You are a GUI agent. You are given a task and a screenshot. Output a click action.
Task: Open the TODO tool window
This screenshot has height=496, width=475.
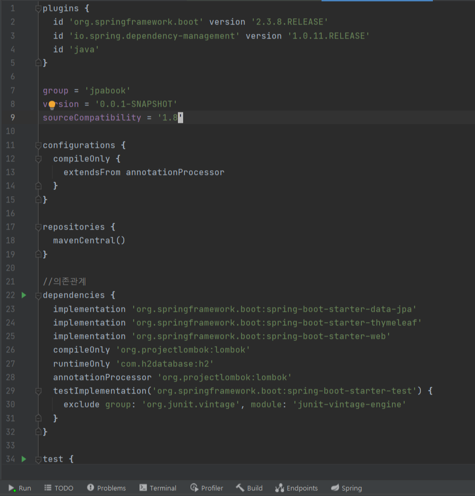point(59,488)
